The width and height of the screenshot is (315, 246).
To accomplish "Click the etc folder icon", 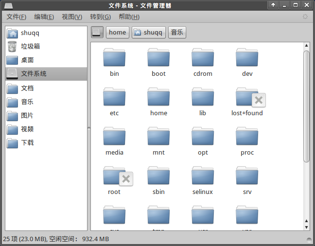I will 114,97.
